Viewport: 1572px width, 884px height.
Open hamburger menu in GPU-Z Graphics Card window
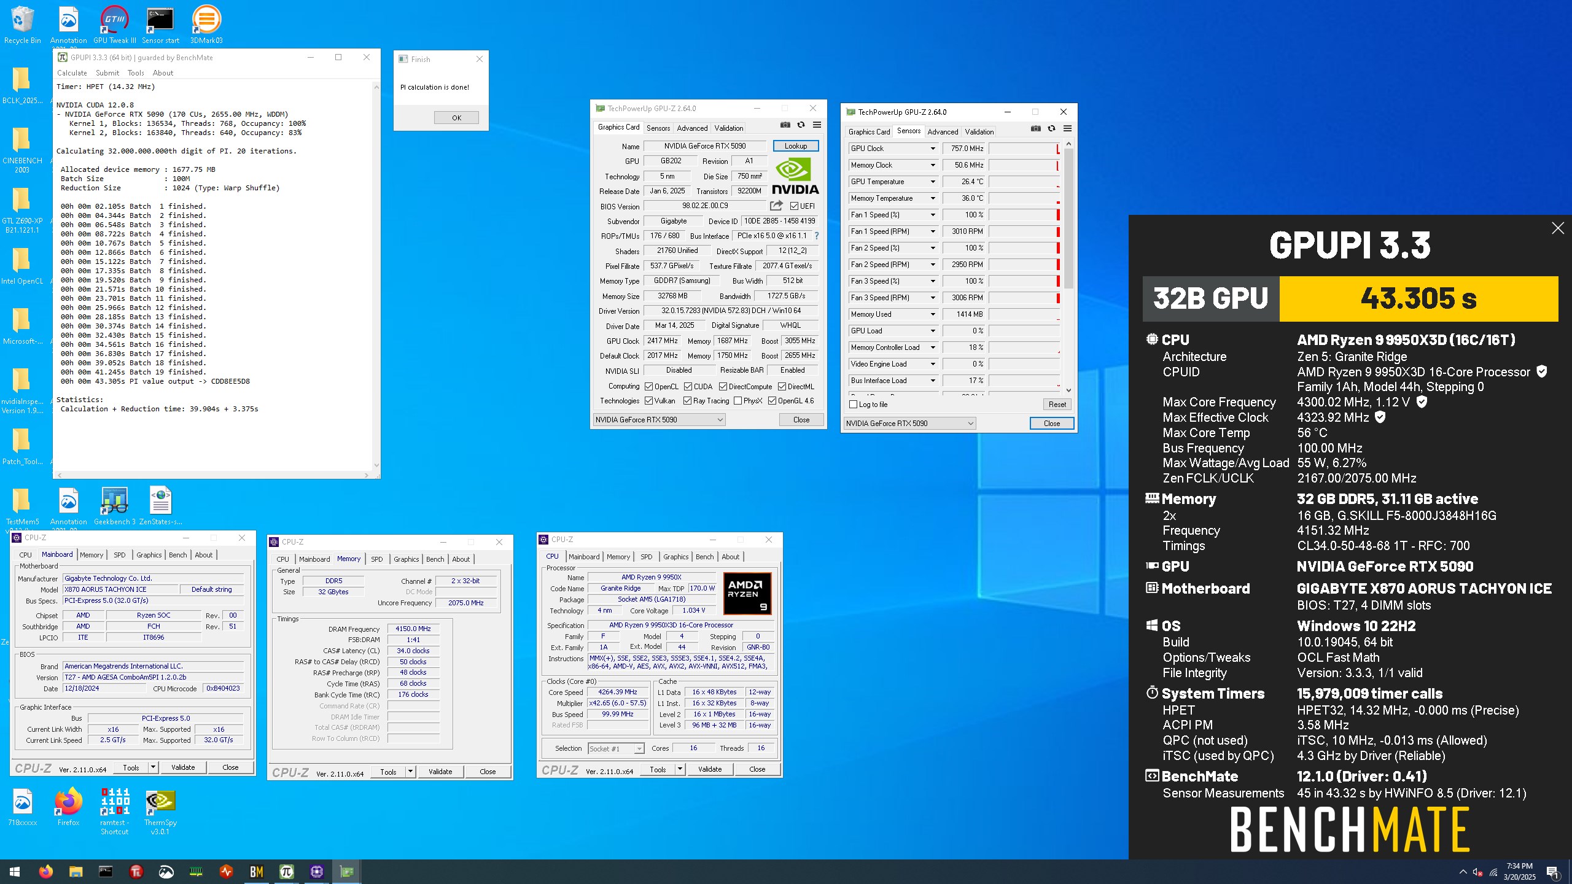pyautogui.click(x=817, y=125)
